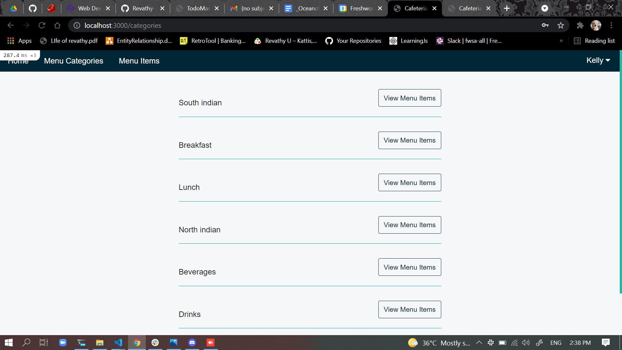Open Visual Studio Code from taskbar
Image resolution: width=622 pixels, height=350 pixels.
coord(118,343)
